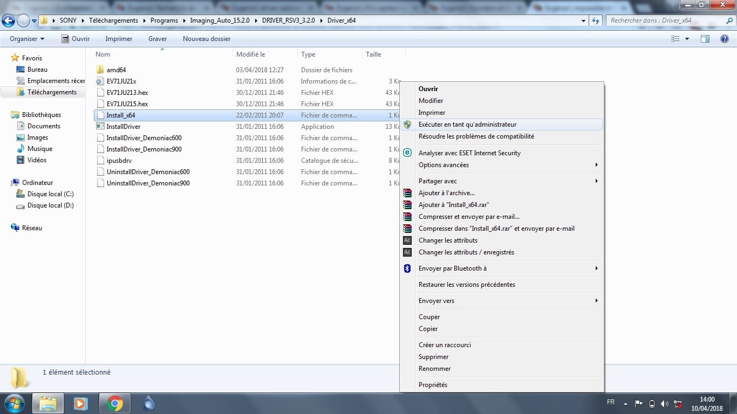Click the volume icon in system tray
This screenshot has width=737, height=414.
click(664, 403)
